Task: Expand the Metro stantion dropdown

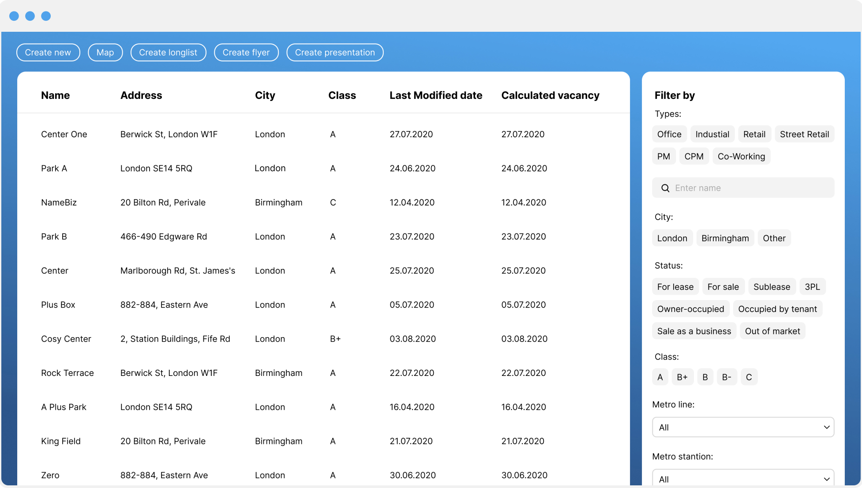Action: pyautogui.click(x=743, y=478)
